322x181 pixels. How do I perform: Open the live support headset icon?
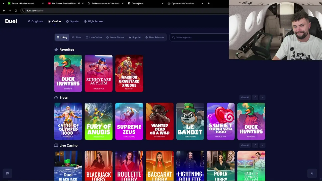point(312,173)
